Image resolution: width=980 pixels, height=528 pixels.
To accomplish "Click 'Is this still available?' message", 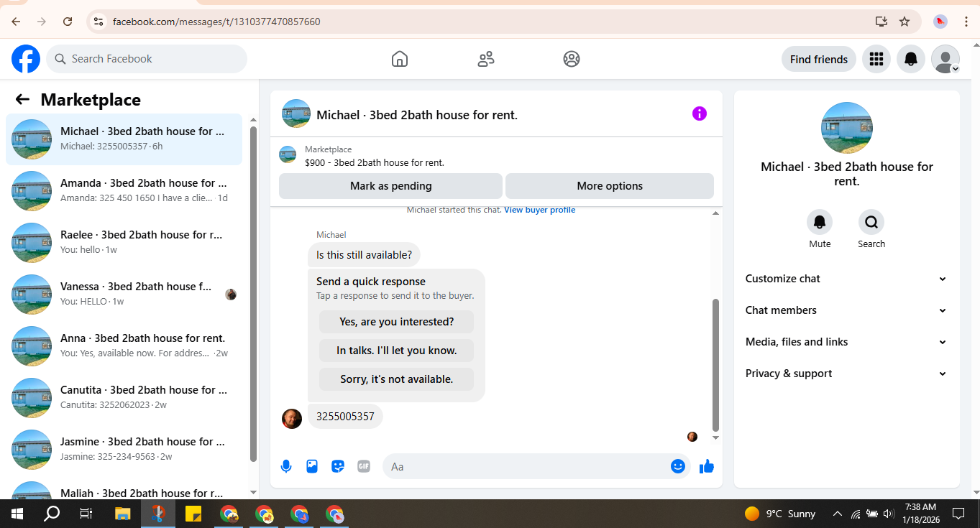I will coord(364,255).
